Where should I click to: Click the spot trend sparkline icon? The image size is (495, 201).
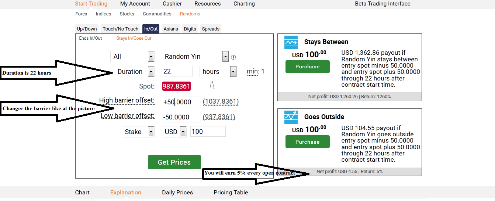click(x=212, y=85)
